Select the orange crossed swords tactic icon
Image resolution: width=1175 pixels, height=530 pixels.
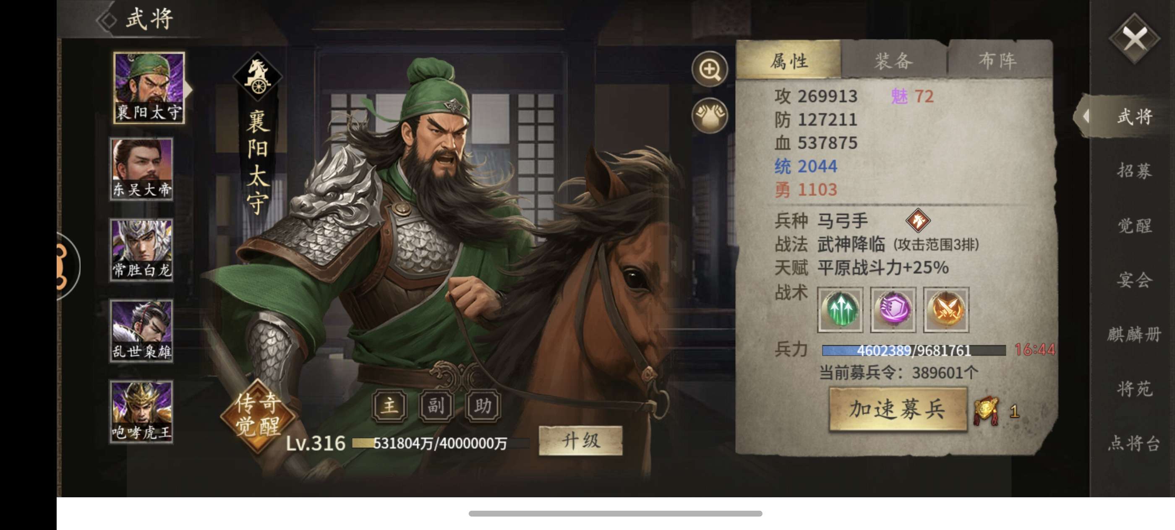click(x=946, y=309)
